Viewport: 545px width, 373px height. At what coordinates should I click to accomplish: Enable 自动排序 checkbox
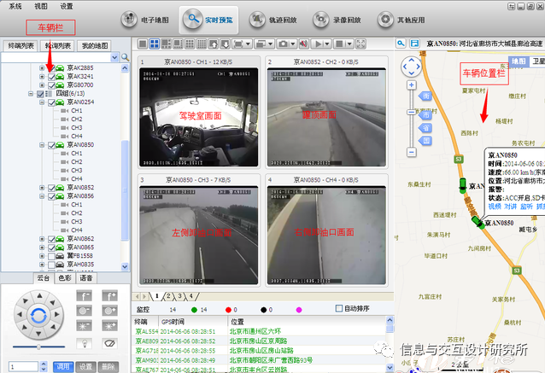[339, 308]
